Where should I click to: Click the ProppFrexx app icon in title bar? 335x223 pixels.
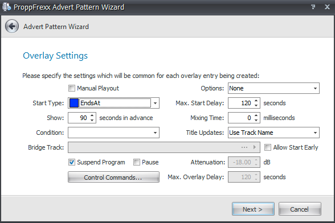click(x=6, y=7)
